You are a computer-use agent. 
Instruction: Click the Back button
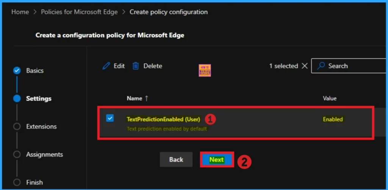point(176,159)
